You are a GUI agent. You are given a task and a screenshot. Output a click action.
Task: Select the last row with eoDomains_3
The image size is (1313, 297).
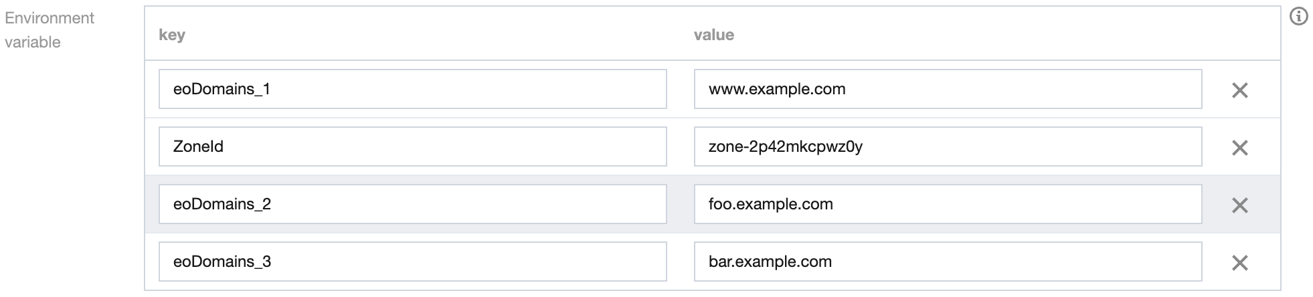click(x=680, y=262)
